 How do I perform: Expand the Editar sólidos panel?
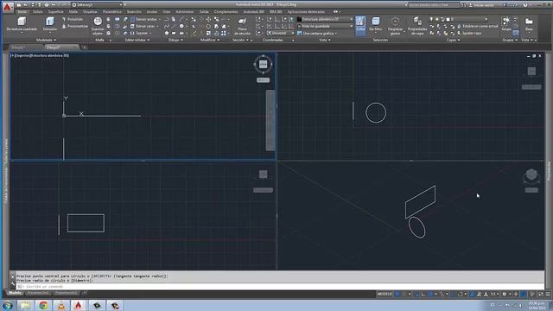click(x=137, y=40)
